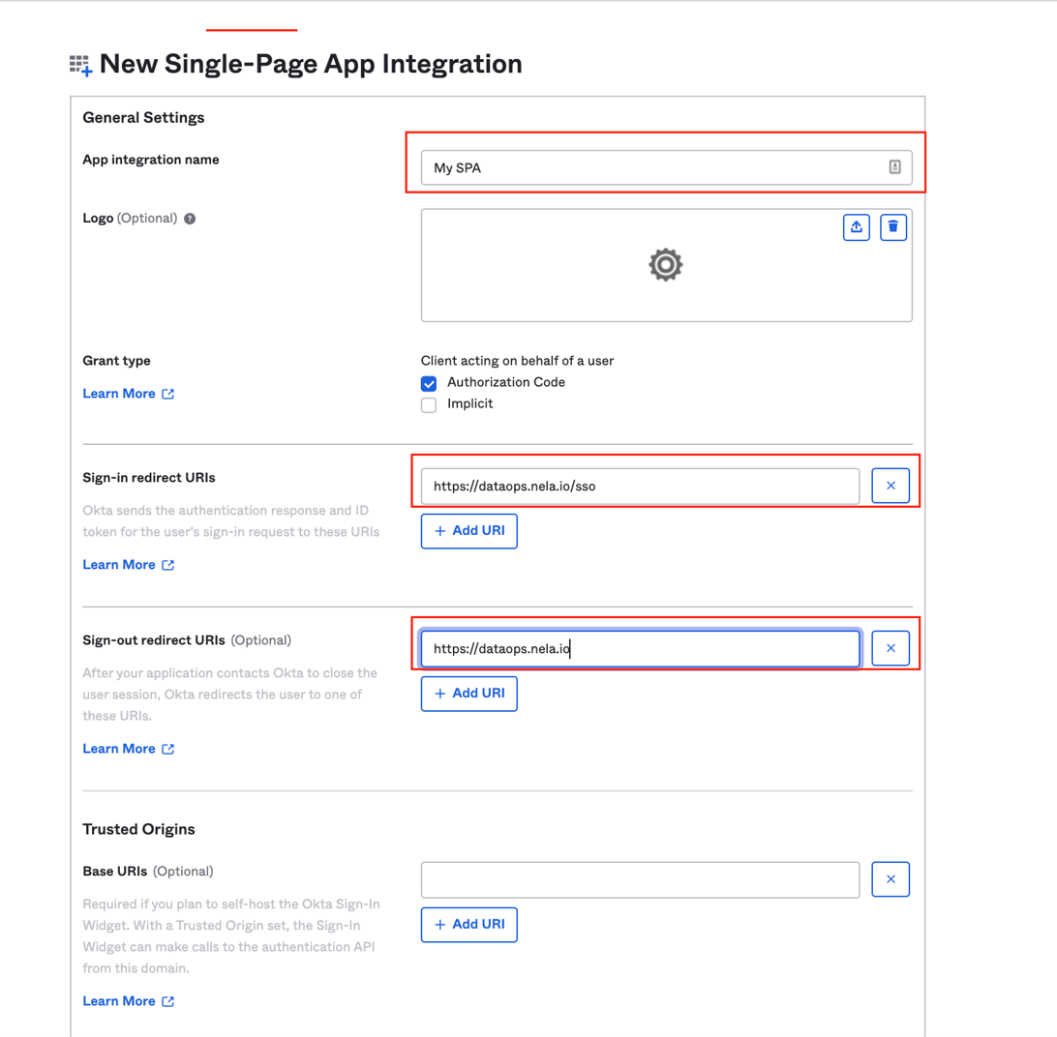
Task: Click the gear logo placeholder image
Action: coord(666,265)
